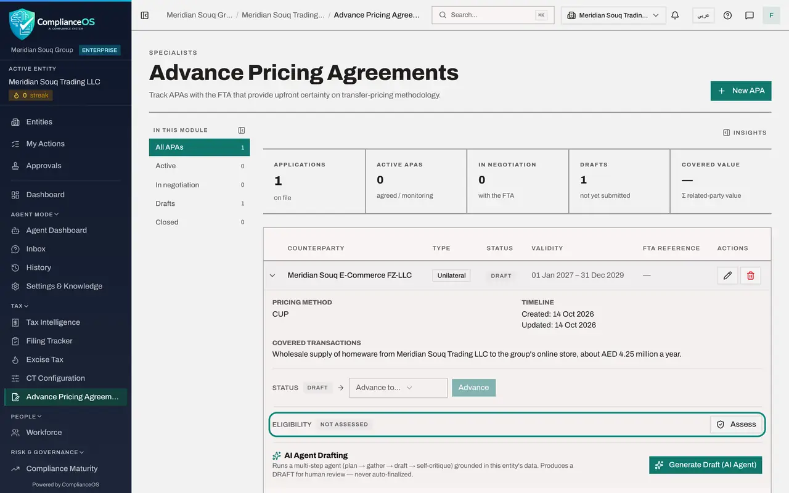The height and width of the screenshot is (493, 789).
Task: Open Approvals page
Action: click(x=65, y=166)
